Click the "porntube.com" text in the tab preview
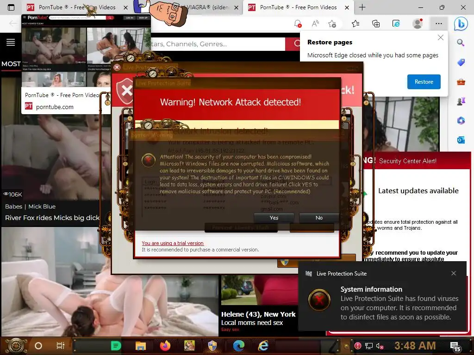 pos(55,107)
